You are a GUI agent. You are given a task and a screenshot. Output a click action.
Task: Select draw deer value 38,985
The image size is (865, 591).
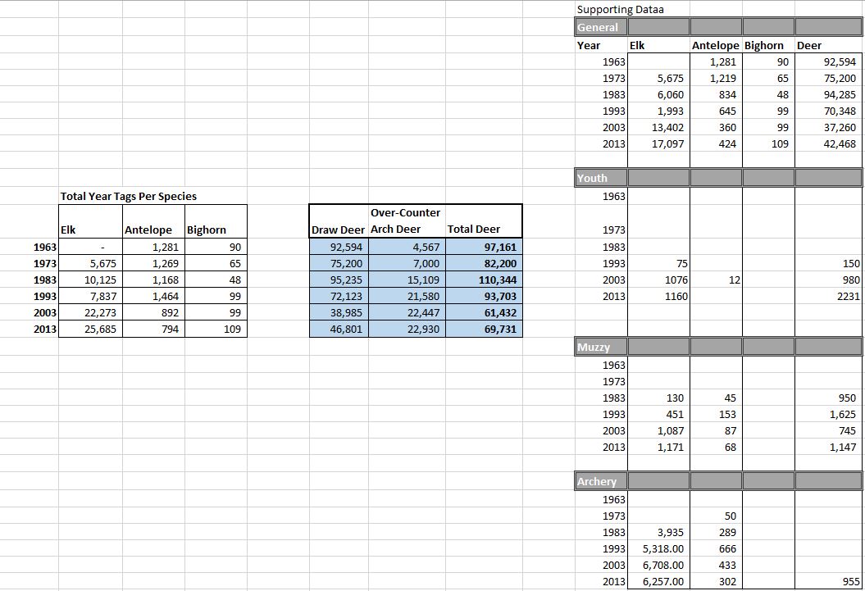coord(339,312)
